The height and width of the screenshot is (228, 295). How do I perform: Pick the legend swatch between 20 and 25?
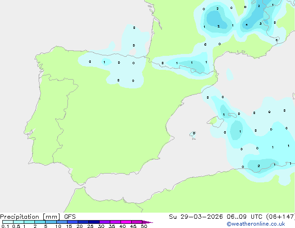pyautogui.click(x=83, y=222)
